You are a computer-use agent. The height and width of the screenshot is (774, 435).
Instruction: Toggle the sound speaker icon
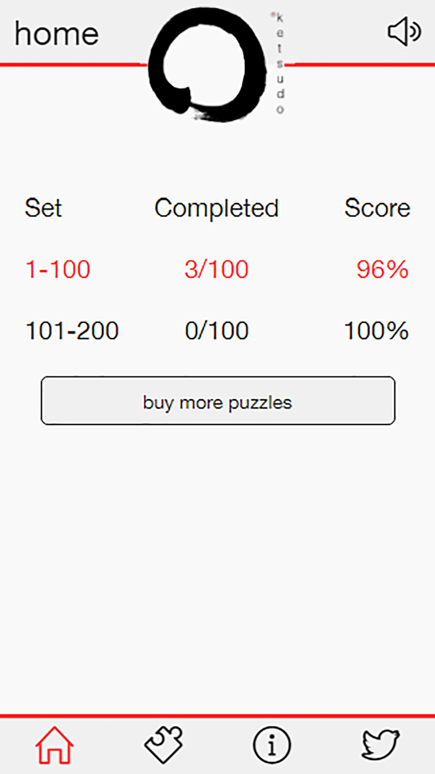point(404,31)
